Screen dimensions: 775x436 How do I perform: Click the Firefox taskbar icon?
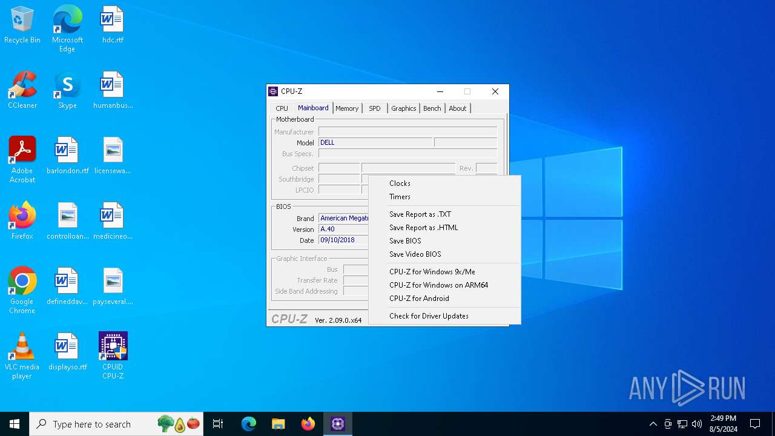pyautogui.click(x=308, y=424)
